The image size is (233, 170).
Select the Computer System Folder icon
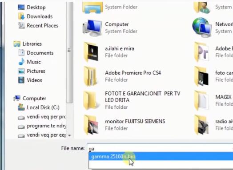pyautogui.click(x=92, y=28)
